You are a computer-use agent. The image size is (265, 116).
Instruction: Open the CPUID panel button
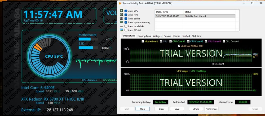[196, 109]
